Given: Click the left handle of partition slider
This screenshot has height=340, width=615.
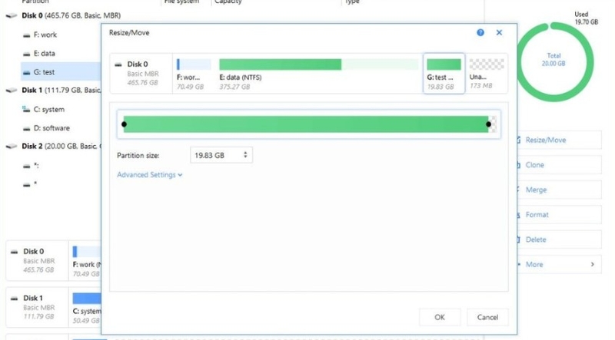Looking at the screenshot, I should coord(124,124).
